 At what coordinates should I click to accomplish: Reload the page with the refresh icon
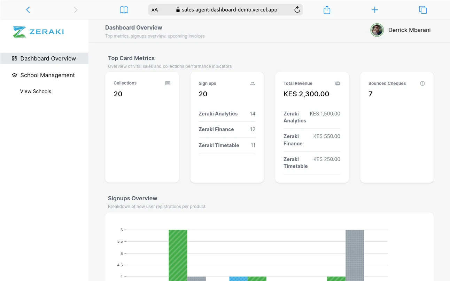point(297,10)
